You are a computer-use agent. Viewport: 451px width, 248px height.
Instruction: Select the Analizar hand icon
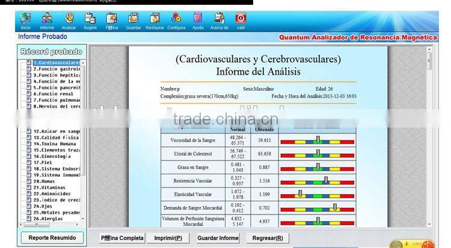point(69,19)
